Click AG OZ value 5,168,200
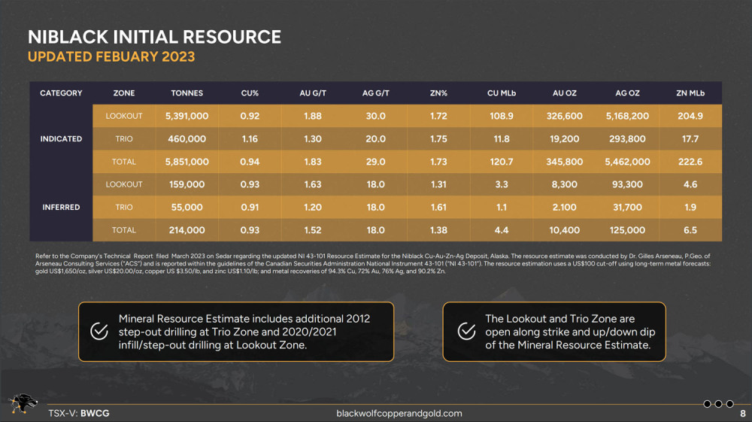The height and width of the screenshot is (422, 752). [x=627, y=116]
